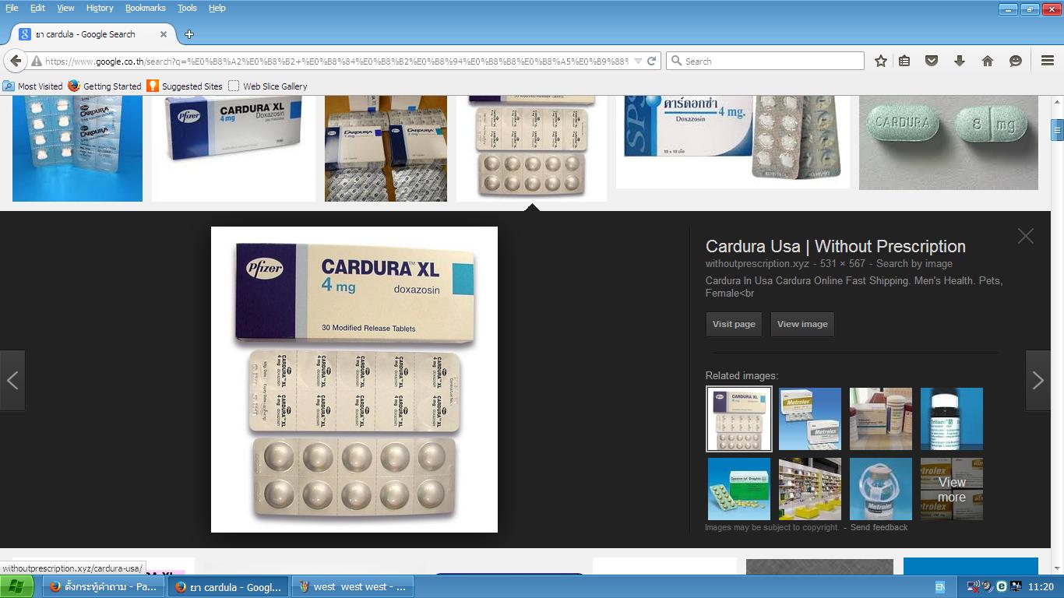Click 'View more' related images
This screenshot has width=1064, height=598.
(x=952, y=489)
